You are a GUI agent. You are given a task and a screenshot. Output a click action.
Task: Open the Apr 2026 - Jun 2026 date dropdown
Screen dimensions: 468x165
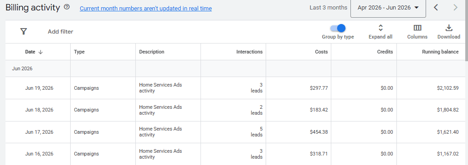(x=388, y=8)
